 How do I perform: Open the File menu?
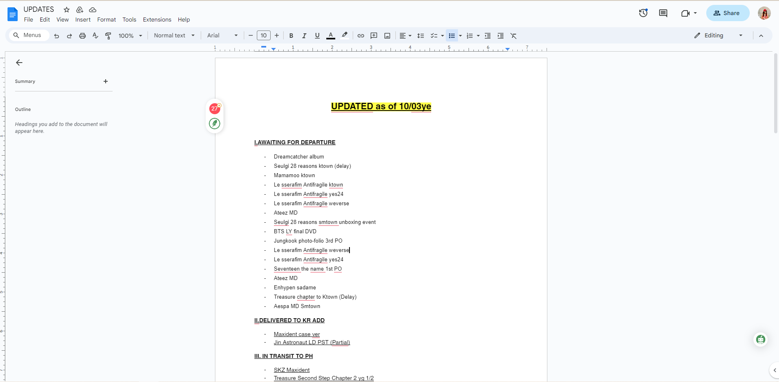[x=28, y=20]
